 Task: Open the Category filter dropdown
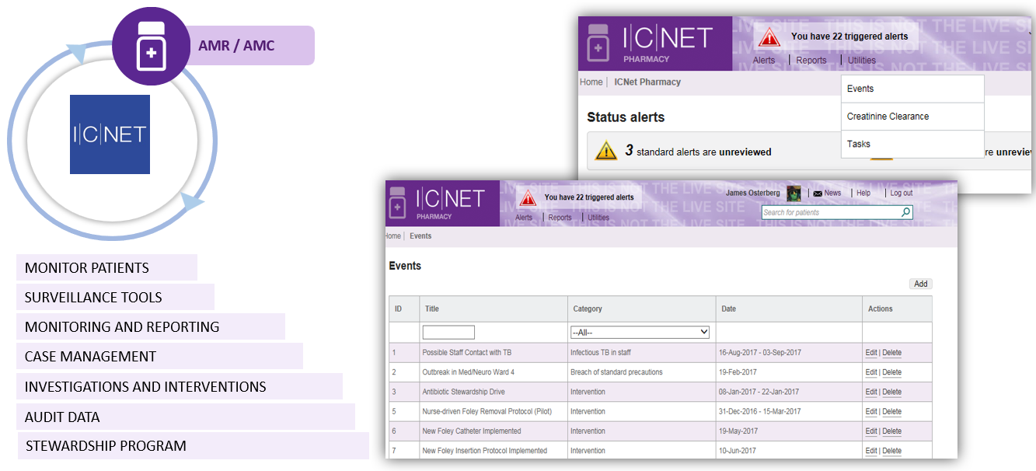point(640,332)
